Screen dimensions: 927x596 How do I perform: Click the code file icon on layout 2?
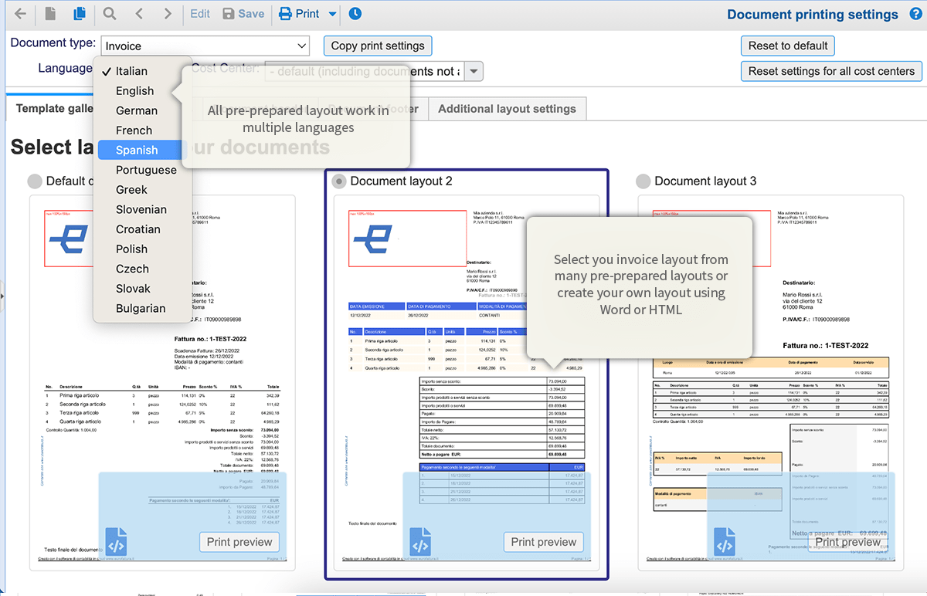tap(420, 542)
